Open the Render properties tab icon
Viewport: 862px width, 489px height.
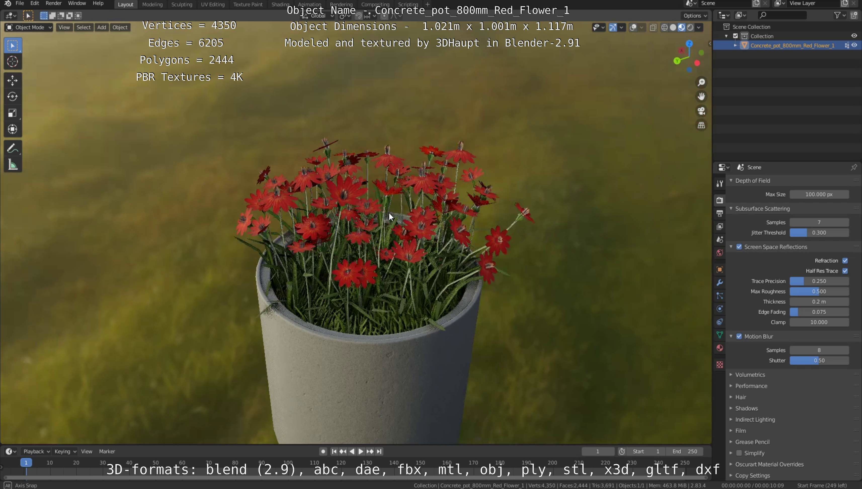[x=719, y=200]
